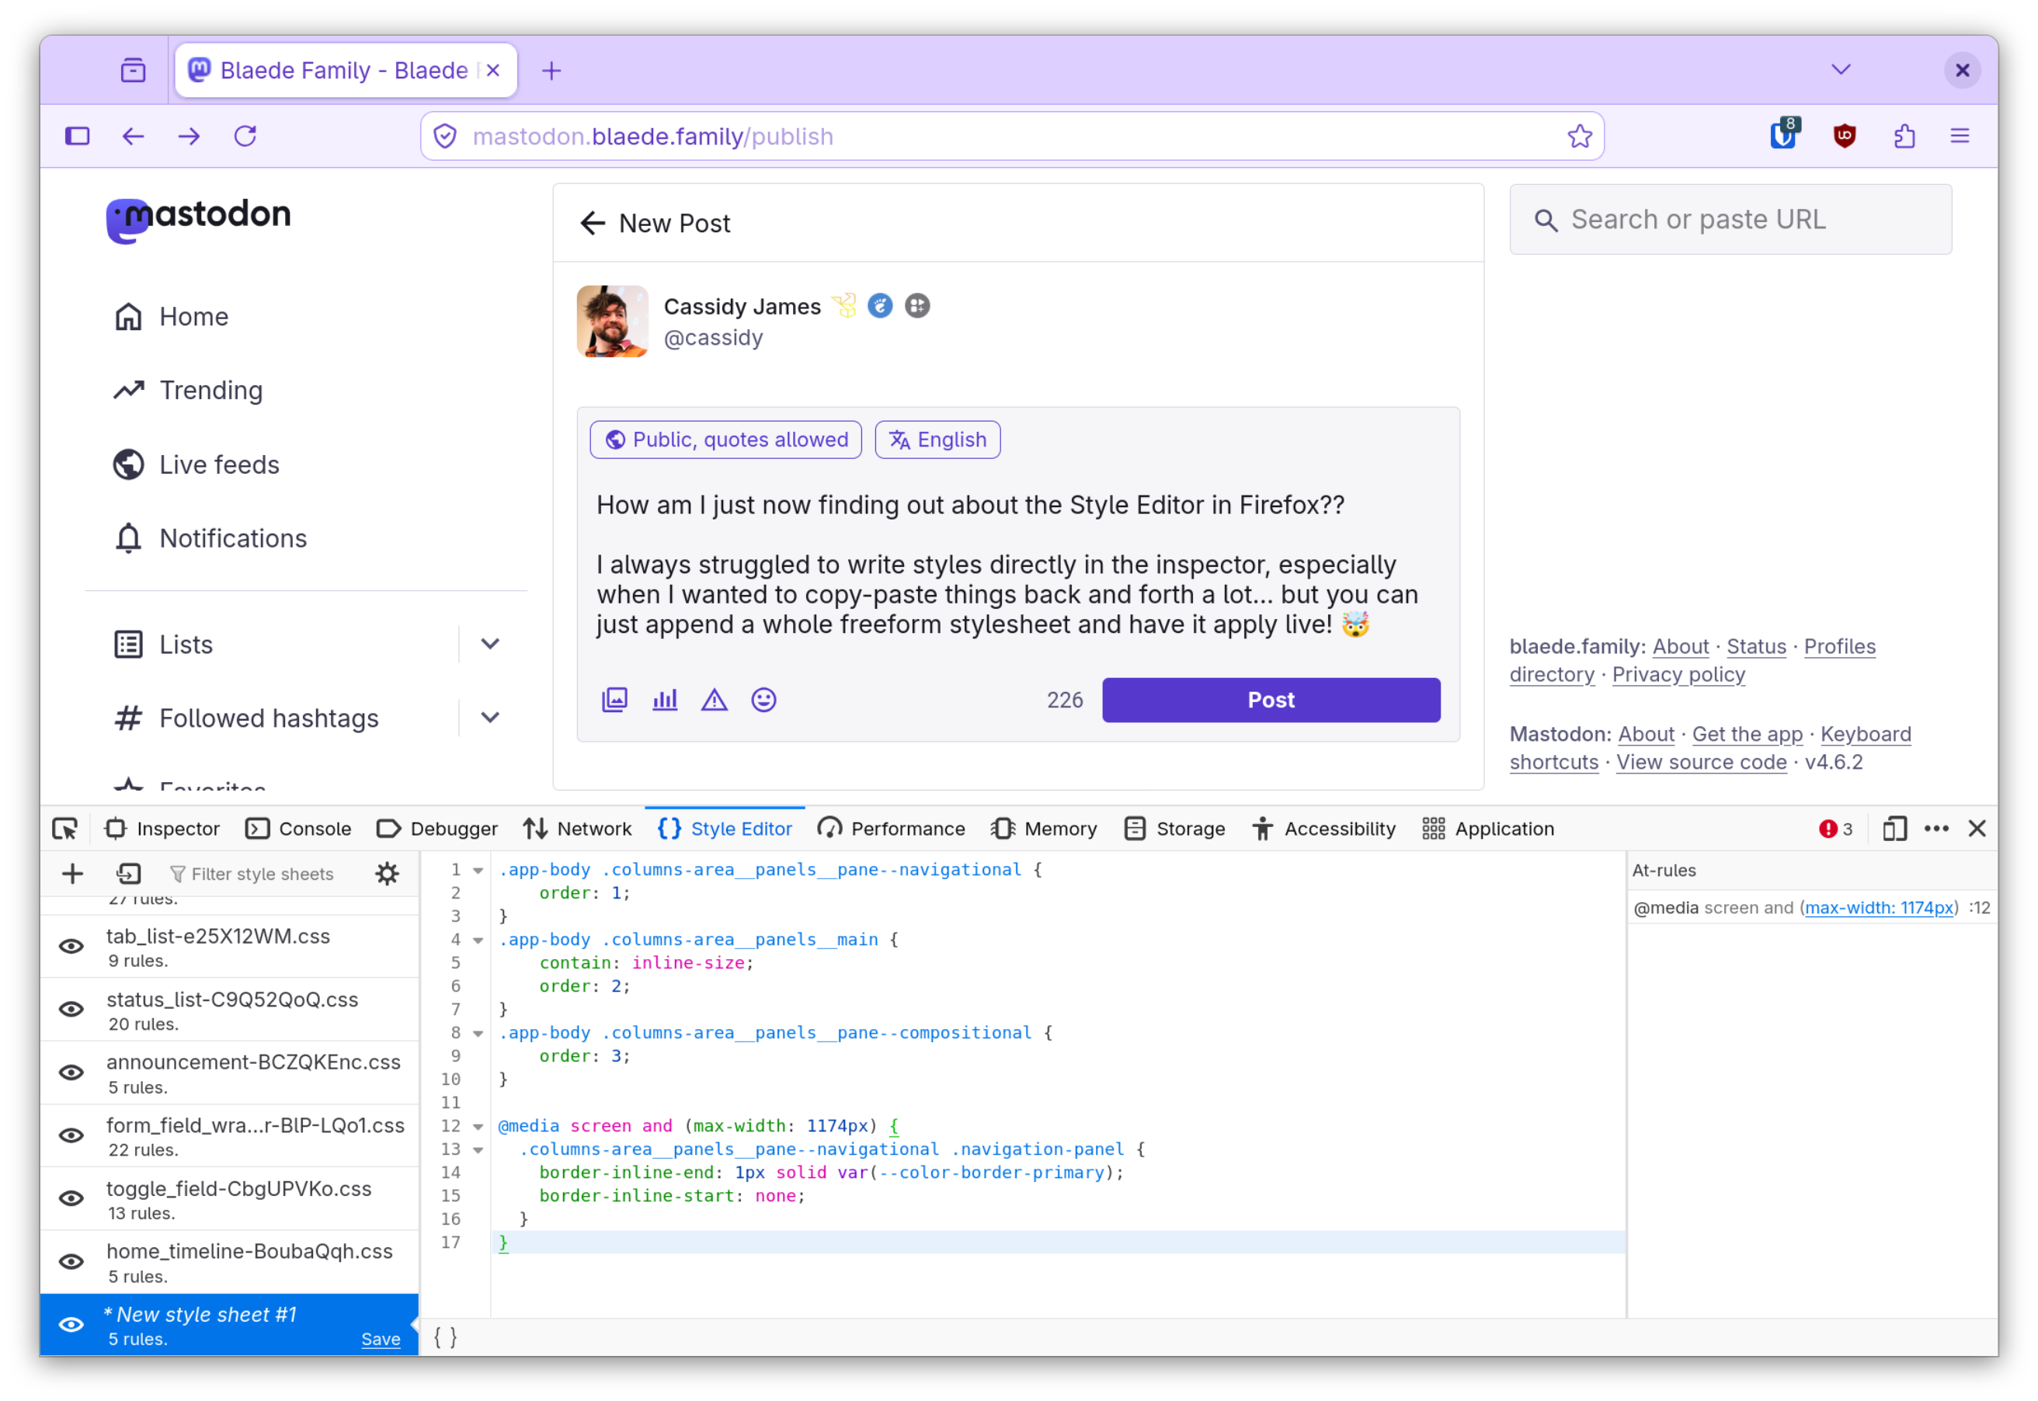The image size is (2038, 1401).
Task: Add an image attachment to the post
Action: point(614,700)
